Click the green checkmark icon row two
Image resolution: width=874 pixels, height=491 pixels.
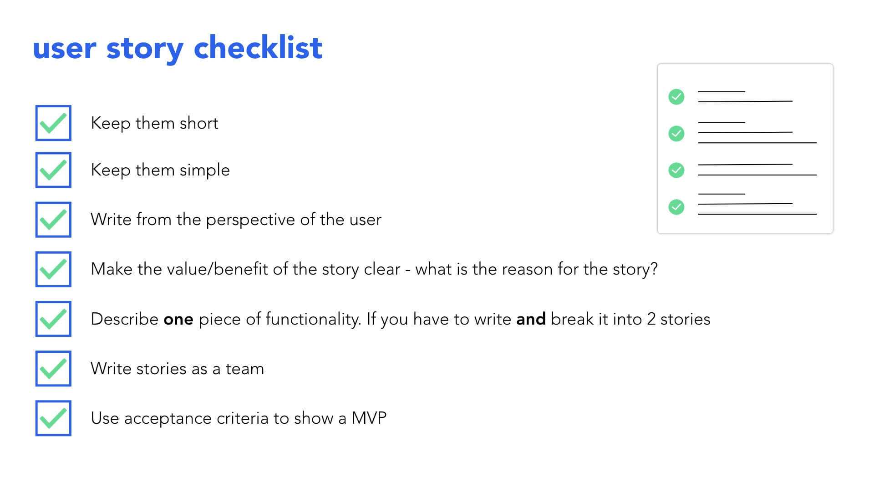coord(676,133)
